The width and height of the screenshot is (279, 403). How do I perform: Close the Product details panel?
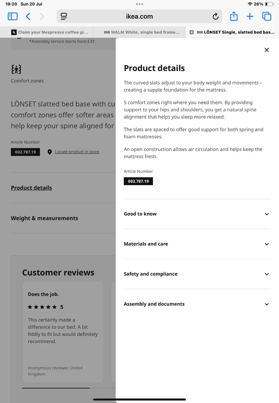point(267,50)
